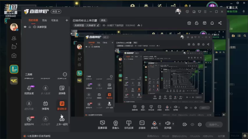The image size is (248, 139).
Task: Click the headset avatar icon in title bar
Action: tap(178, 11)
